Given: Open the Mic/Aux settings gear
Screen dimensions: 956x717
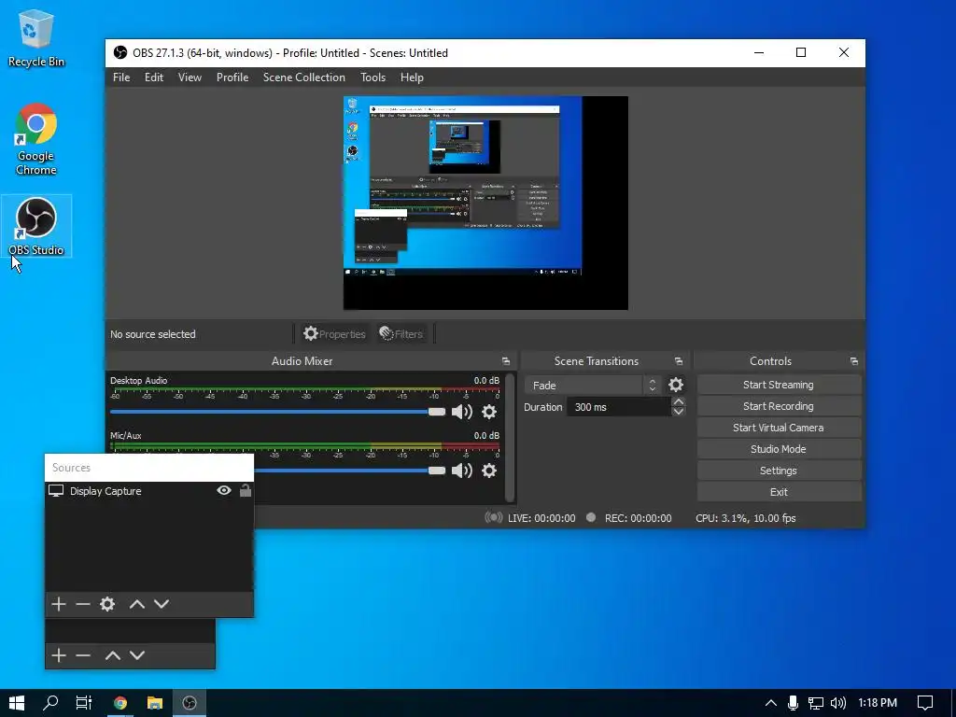Looking at the screenshot, I should click(x=489, y=471).
